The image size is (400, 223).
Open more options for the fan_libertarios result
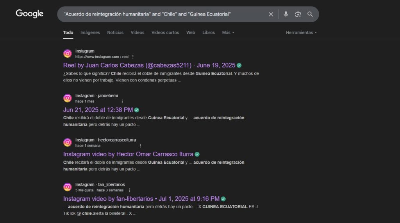[x=130, y=190]
